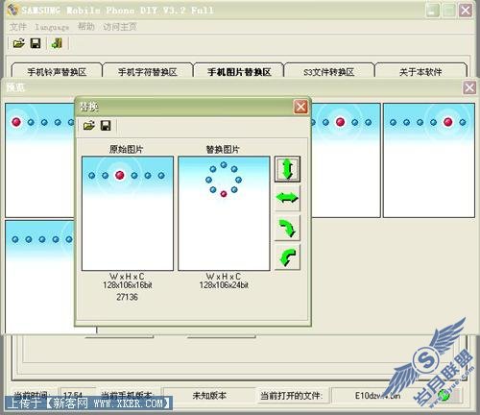The height and width of the screenshot is (415, 480).
Task: Click the 未知版本 phone version field
Action: click(209, 396)
